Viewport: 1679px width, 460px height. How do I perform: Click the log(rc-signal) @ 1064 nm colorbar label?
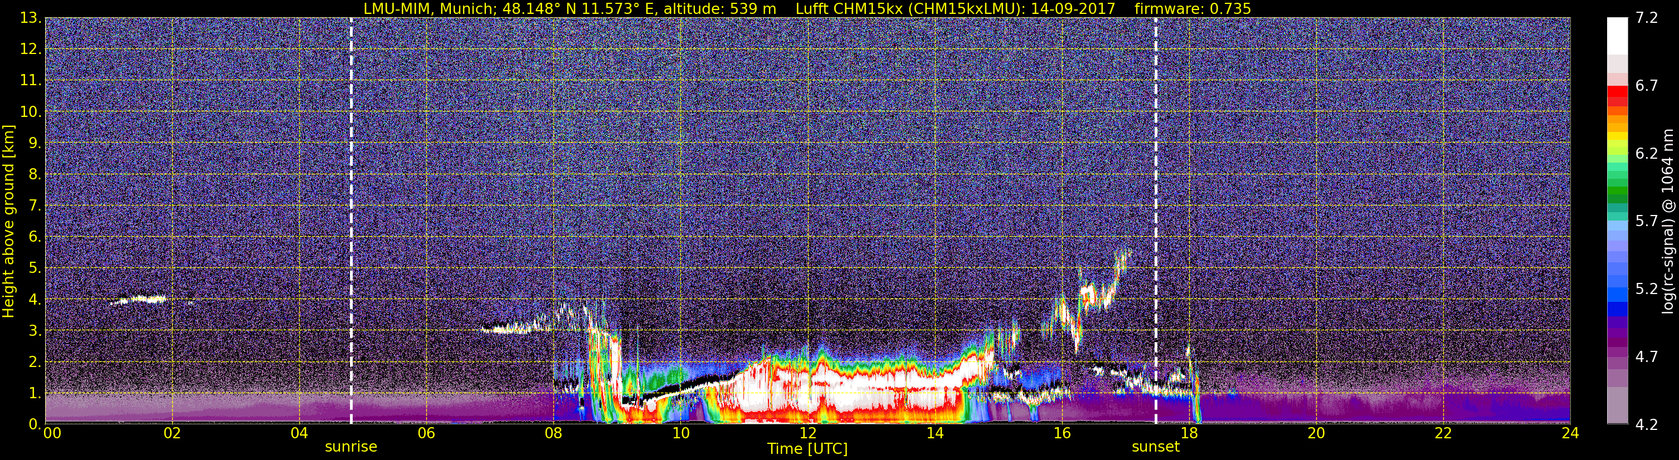(1668, 221)
